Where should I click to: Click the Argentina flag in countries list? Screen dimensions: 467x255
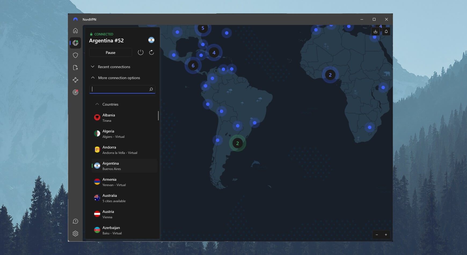97,166
